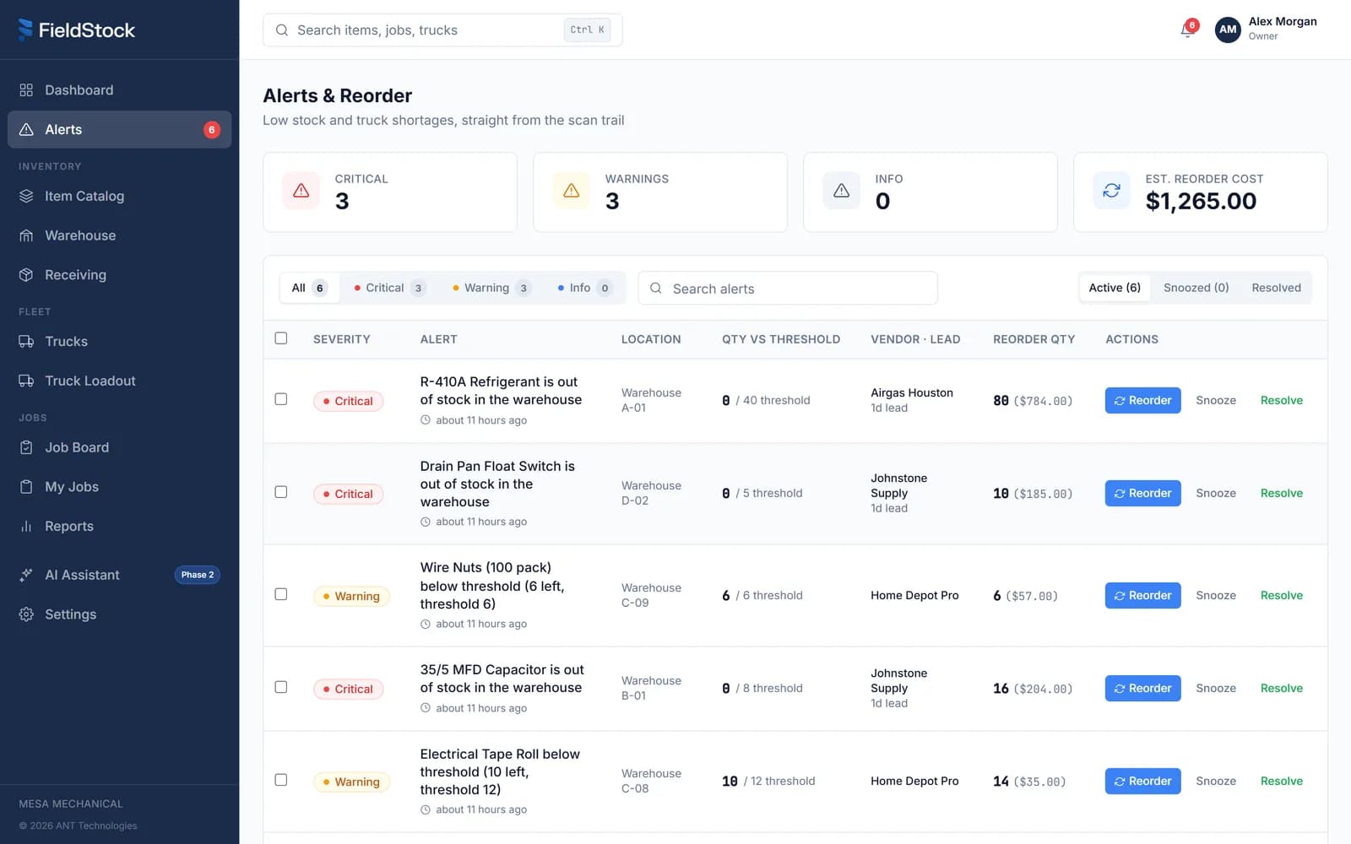1351x844 pixels.
Task: Open Receiving box icon in sidebar
Action: coord(26,274)
